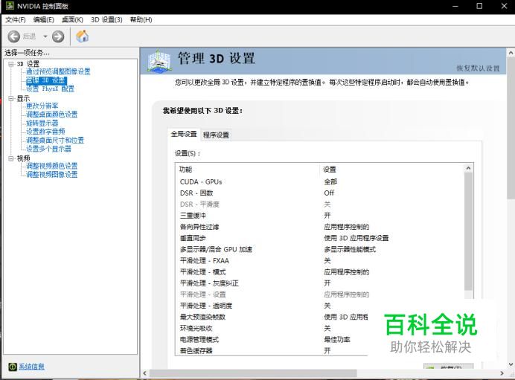This screenshot has width=515, height=380.
Task: Open the 帮助(H) menu
Action: coord(141,19)
